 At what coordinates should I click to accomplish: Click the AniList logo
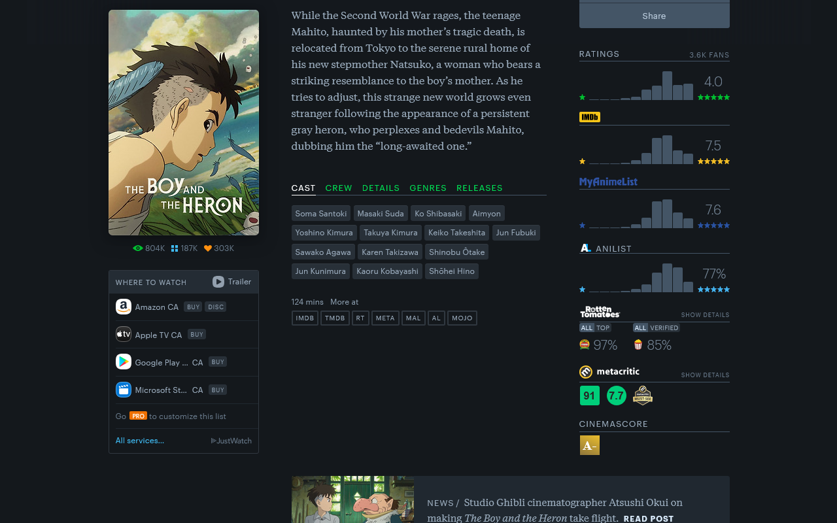coord(585,248)
